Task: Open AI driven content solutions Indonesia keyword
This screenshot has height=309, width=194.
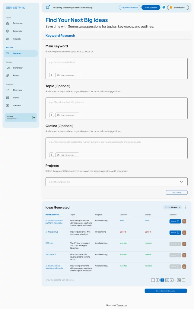Action: 54,267
